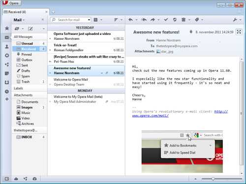
Task: Open the Downloads panel icon
Action: point(7,82)
